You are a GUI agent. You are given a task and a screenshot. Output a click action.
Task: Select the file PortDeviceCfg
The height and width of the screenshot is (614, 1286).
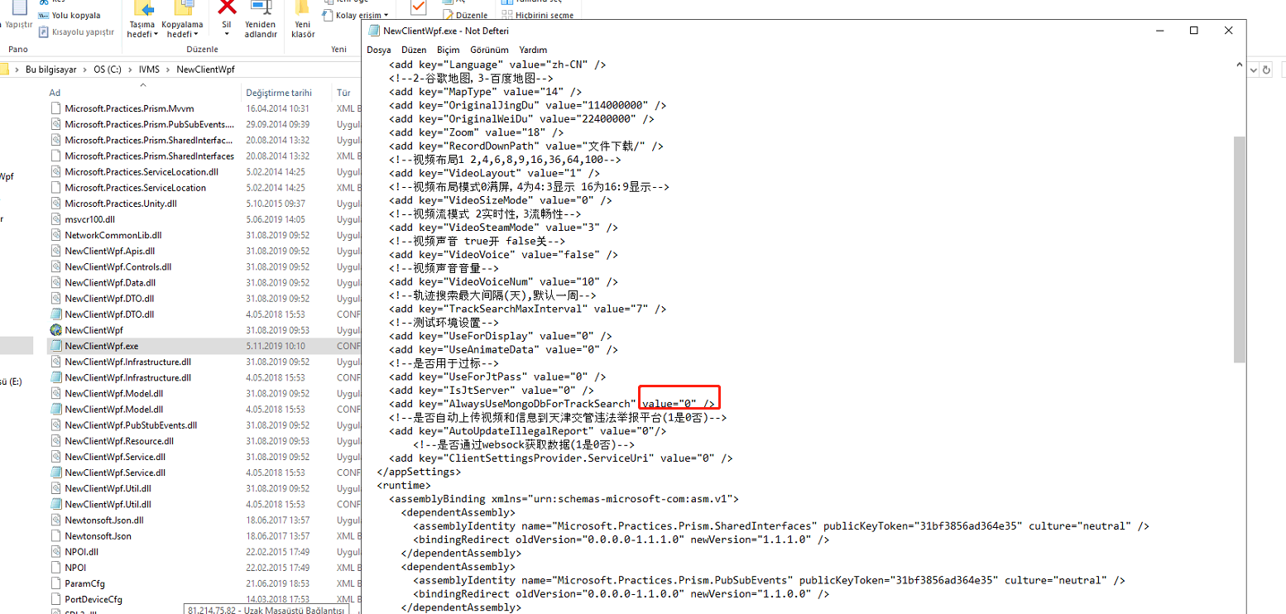point(94,599)
